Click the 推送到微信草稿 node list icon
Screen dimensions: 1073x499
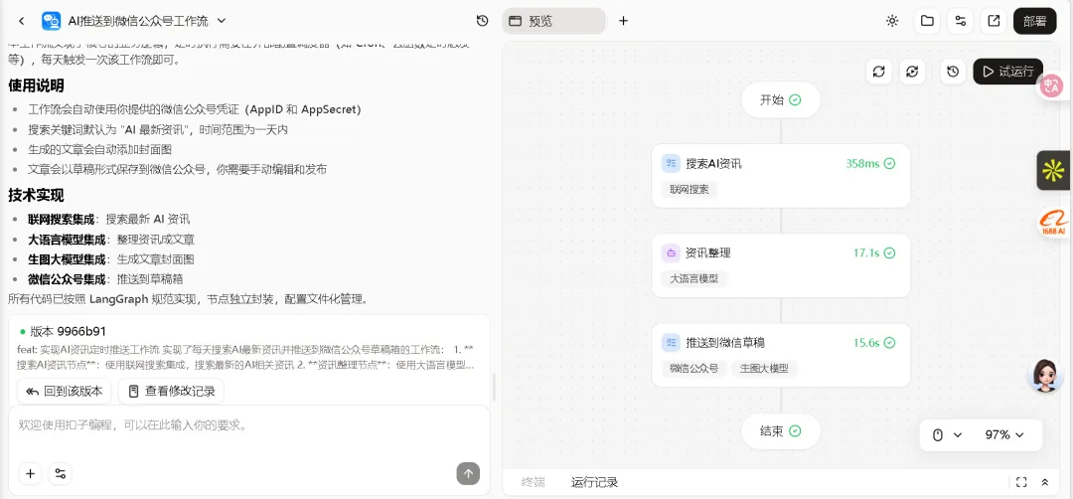point(671,343)
